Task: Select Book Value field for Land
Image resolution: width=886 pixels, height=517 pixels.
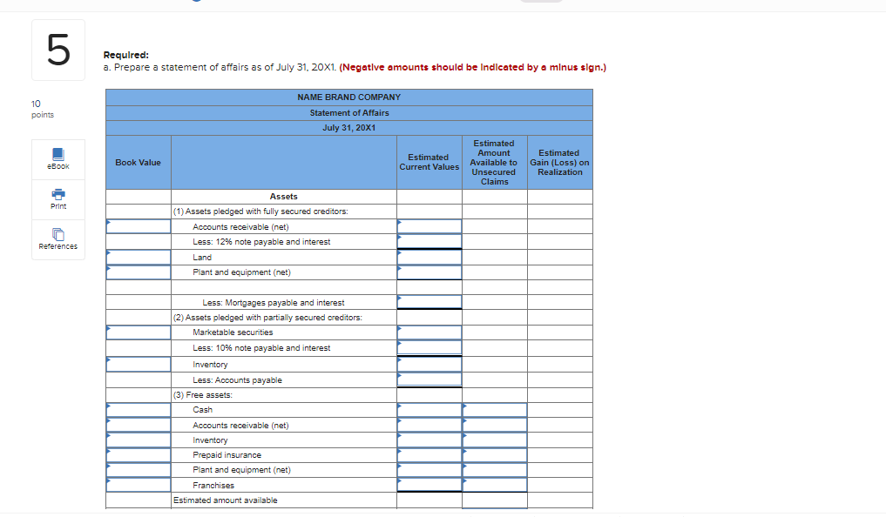Action: 139,257
